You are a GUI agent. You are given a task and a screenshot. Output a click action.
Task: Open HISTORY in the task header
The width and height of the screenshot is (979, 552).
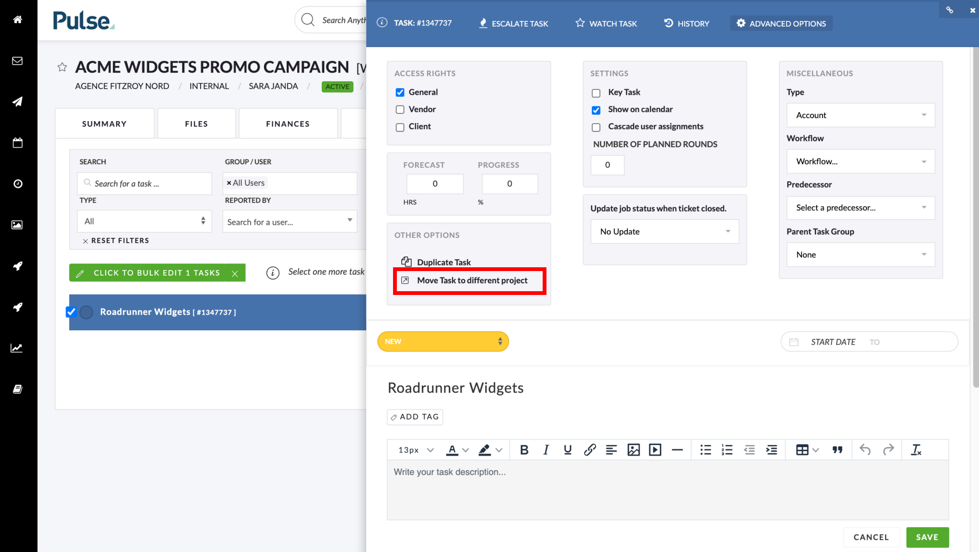click(x=686, y=23)
